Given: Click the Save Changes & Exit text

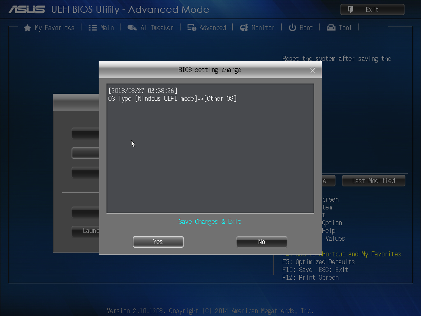Looking at the screenshot, I should (x=210, y=221).
